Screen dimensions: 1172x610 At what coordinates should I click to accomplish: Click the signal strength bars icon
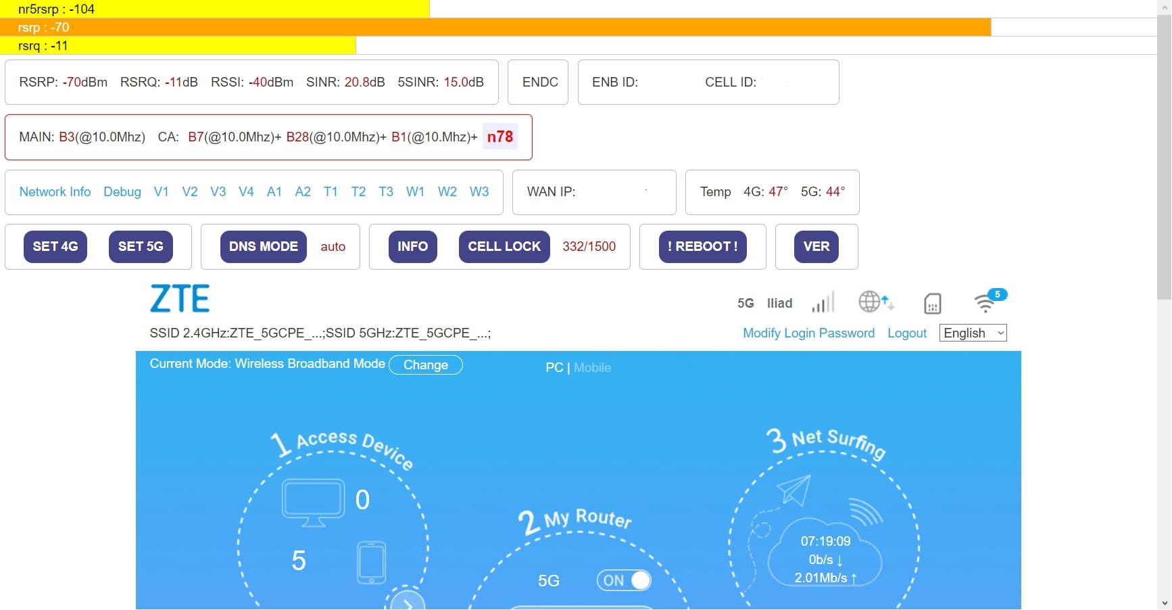pos(823,303)
